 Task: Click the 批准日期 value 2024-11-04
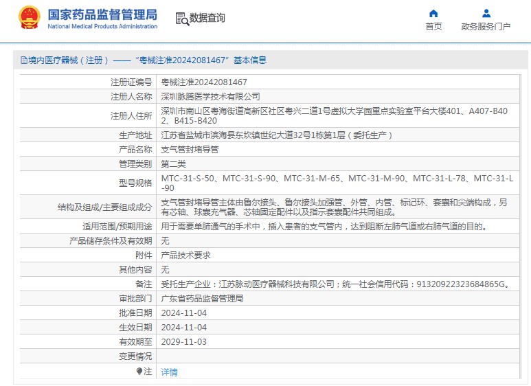click(x=184, y=313)
